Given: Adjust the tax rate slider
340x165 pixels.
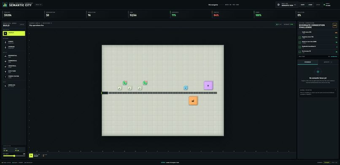Looking at the screenshot, I should pyautogui.click(x=14, y=156).
